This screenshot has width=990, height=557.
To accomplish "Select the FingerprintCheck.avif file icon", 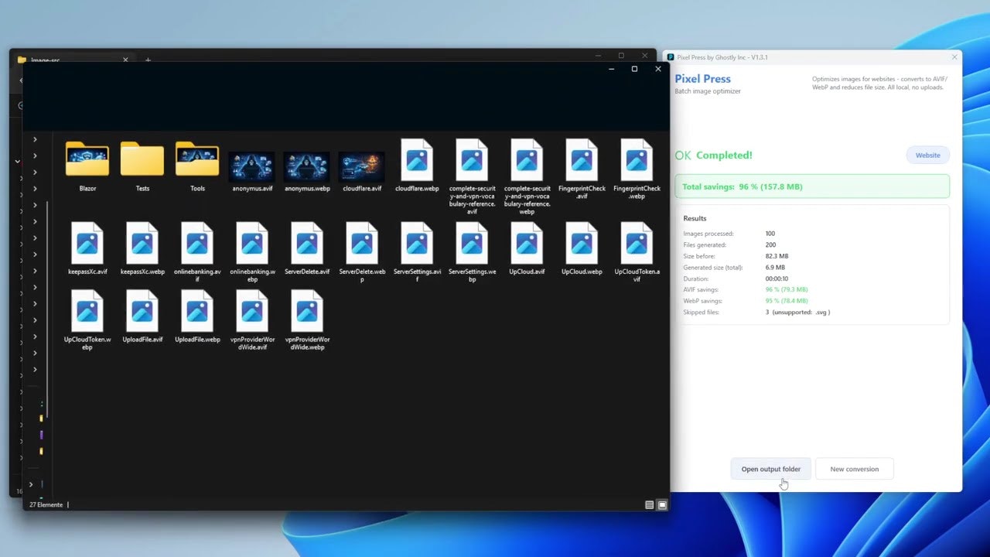I will pyautogui.click(x=582, y=160).
